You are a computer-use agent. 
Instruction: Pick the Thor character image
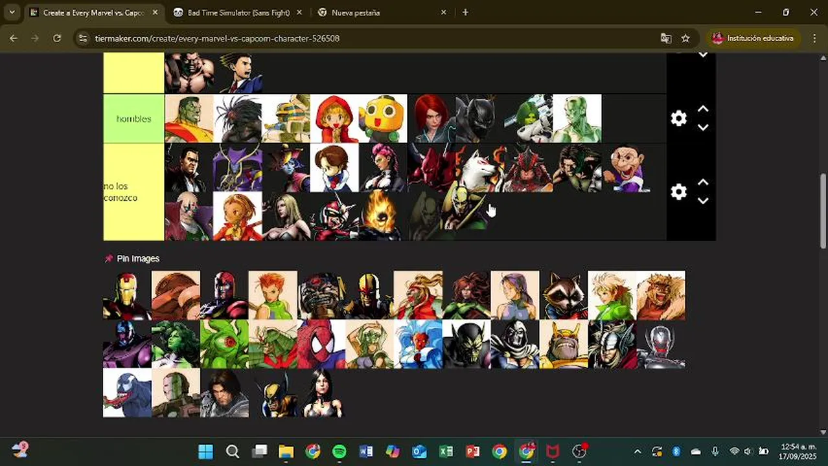(612, 344)
